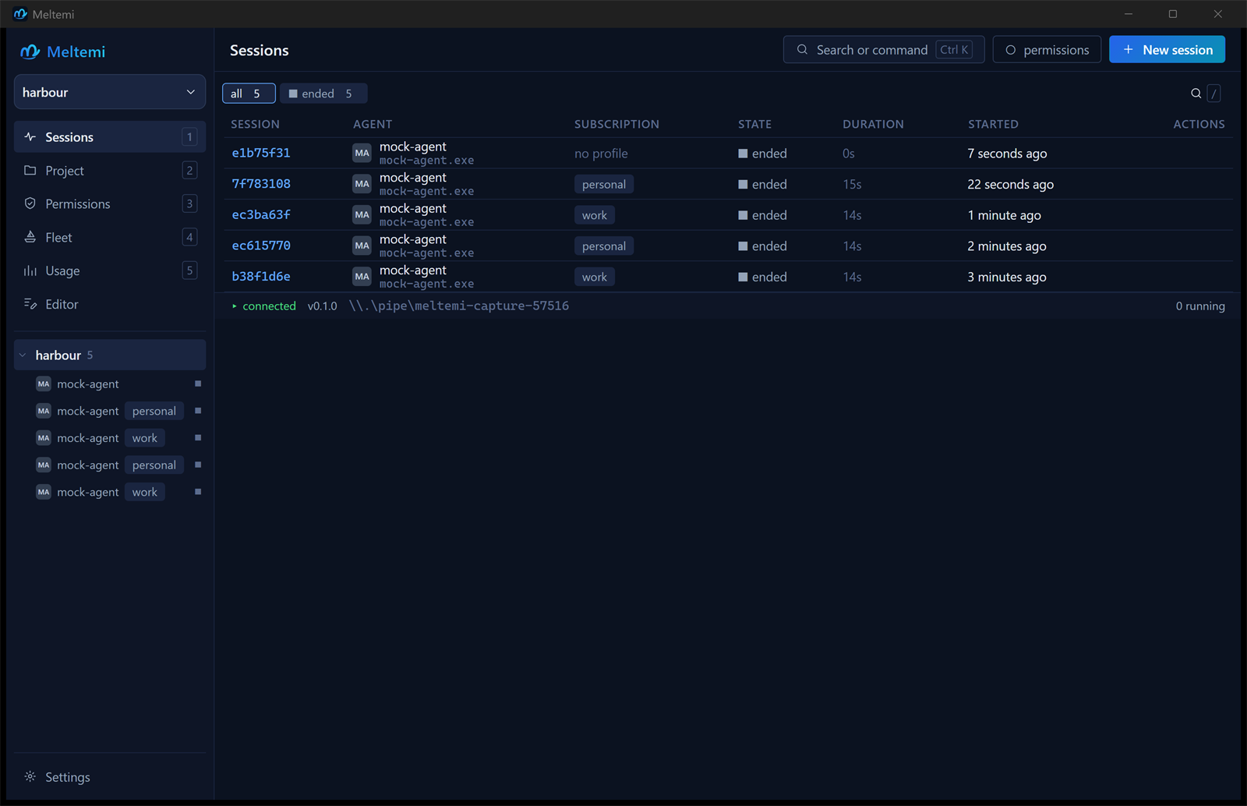
Task: Click the SESSION column header
Action: click(255, 124)
